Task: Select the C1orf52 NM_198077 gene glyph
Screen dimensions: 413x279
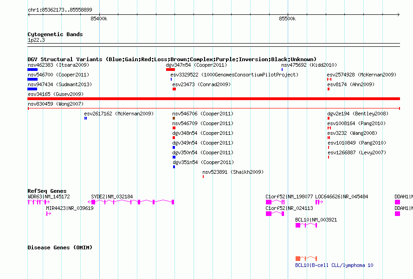Action: (275, 202)
